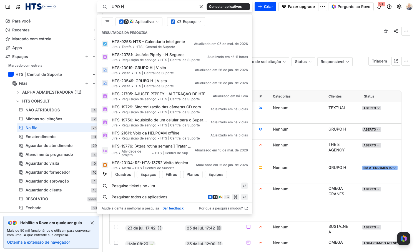Dismiss the Rovo extension banner
The width and height of the screenshot is (417, 252).
(92, 223)
